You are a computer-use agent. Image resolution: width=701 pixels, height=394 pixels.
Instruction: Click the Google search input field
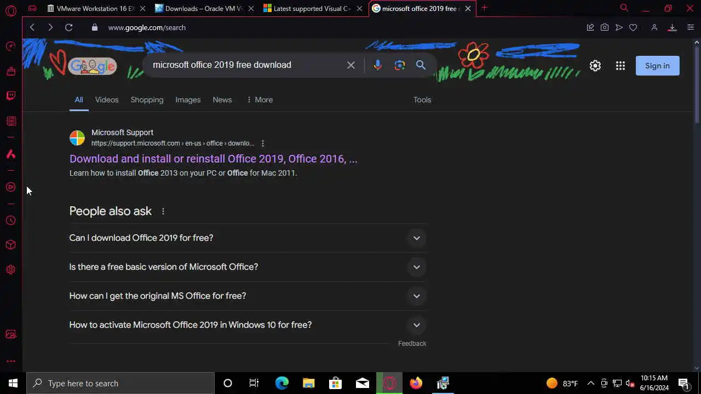(x=246, y=65)
